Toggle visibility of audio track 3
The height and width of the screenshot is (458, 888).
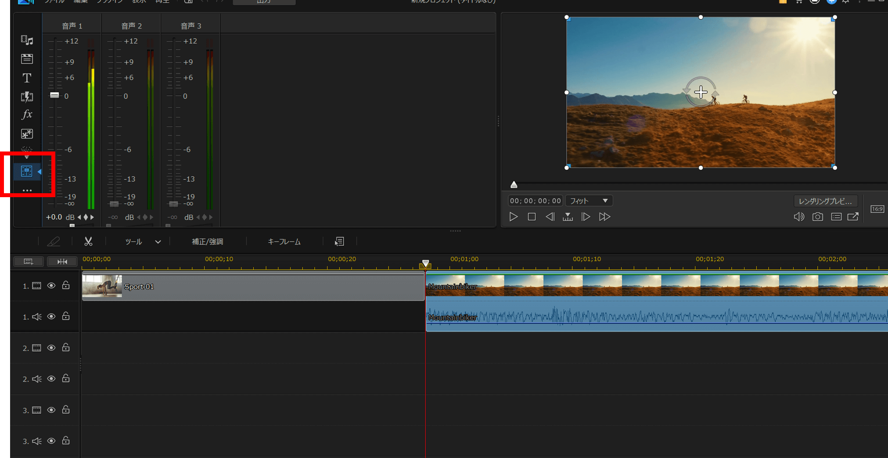pyautogui.click(x=51, y=441)
